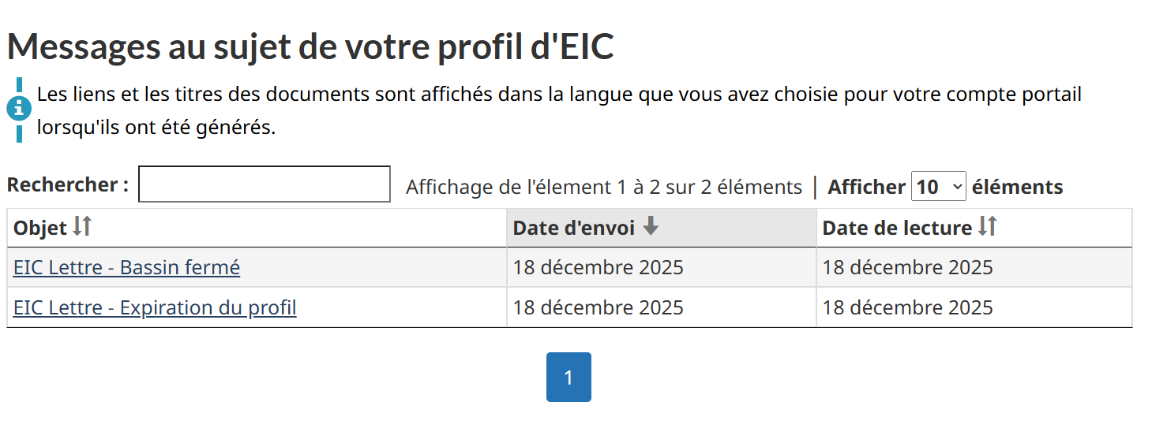Image resolution: width=1167 pixels, height=424 pixels.
Task: Click the Date de lecture column header text
Action: (897, 229)
